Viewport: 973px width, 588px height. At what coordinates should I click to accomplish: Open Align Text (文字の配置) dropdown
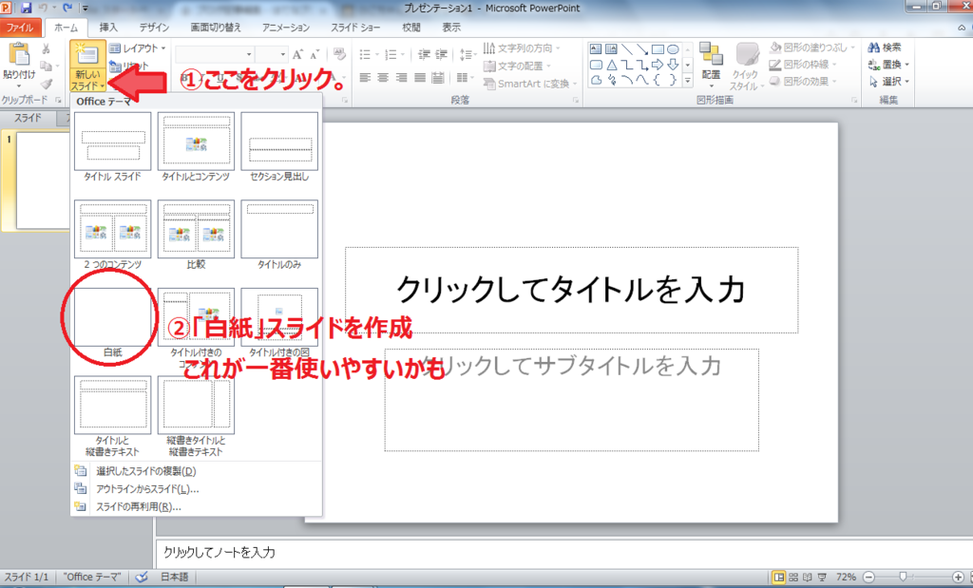517,66
